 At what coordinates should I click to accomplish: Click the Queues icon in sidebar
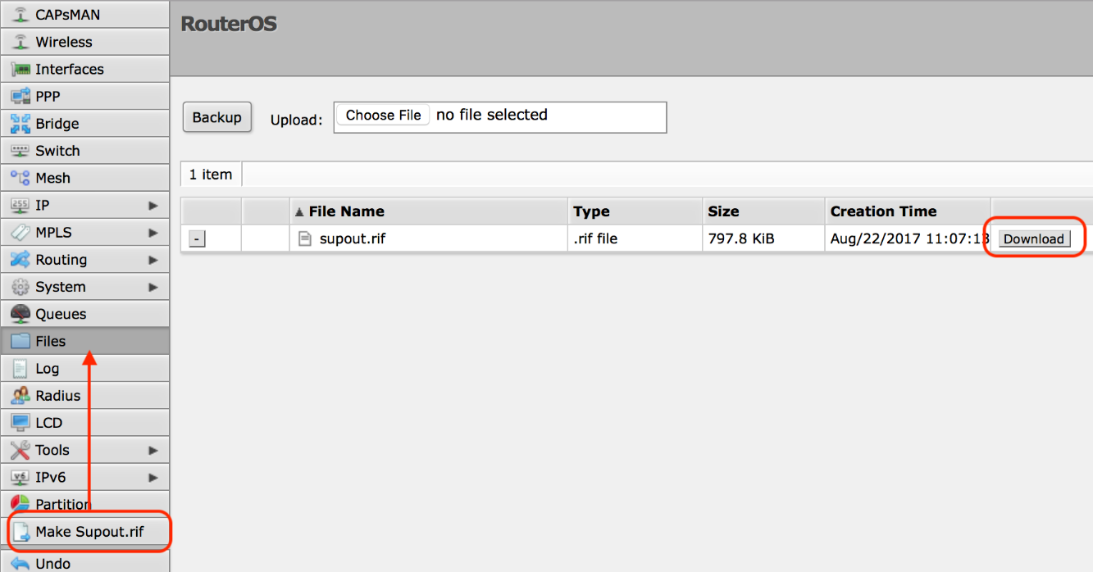20,314
